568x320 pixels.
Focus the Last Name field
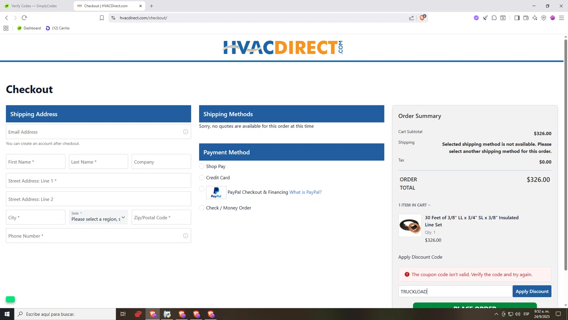[98, 162]
